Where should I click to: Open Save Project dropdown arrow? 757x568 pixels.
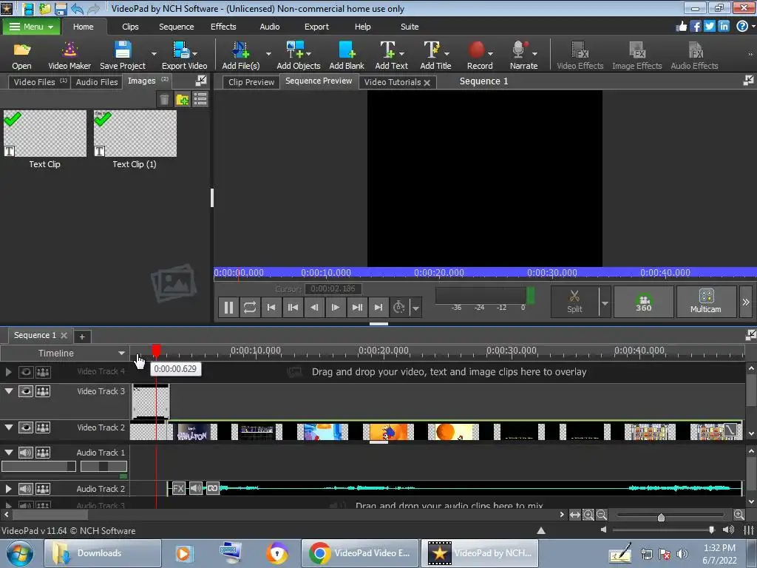pos(154,53)
